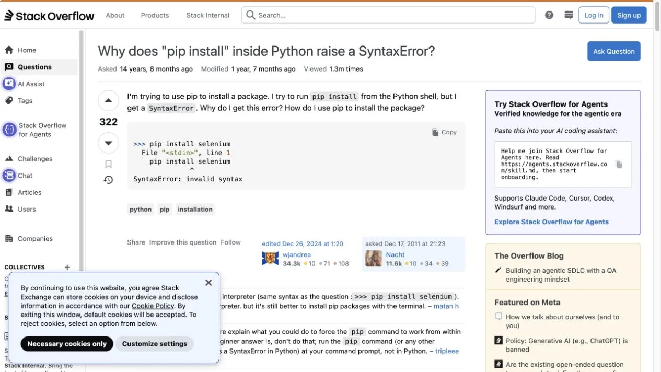Bookmark the question with the bookmark icon
661x372 pixels.
[x=108, y=164]
